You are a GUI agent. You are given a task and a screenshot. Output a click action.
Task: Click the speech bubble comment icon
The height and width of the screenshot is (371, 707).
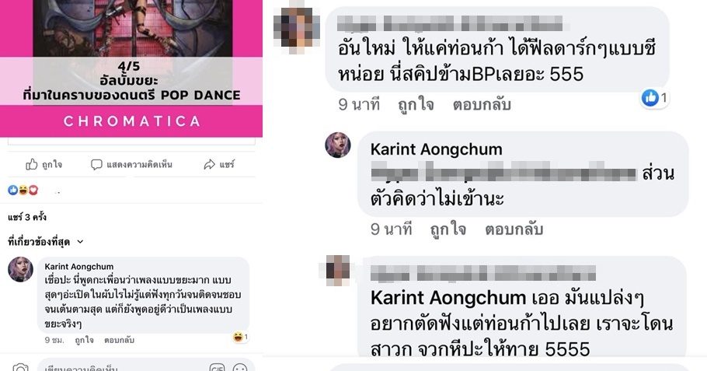(x=96, y=164)
